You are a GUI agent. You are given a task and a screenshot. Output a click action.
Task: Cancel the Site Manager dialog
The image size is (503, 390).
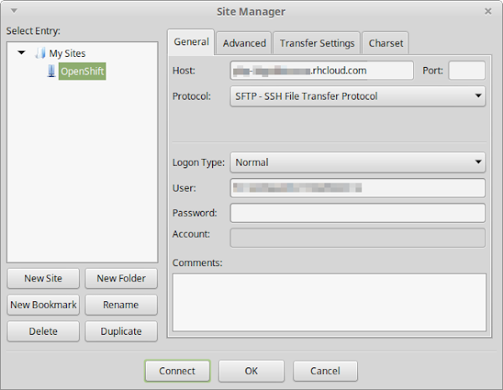(325, 371)
